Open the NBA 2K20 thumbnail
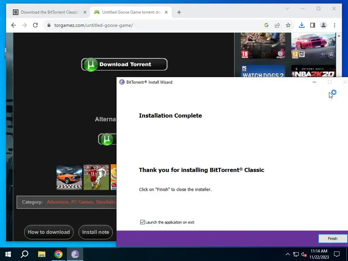The width and height of the screenshot is (348, 261). pos(313,71)
